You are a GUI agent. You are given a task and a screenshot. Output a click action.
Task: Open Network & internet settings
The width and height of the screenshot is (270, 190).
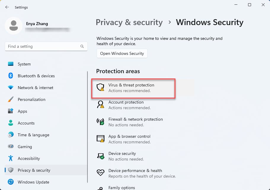click(35, 88)
